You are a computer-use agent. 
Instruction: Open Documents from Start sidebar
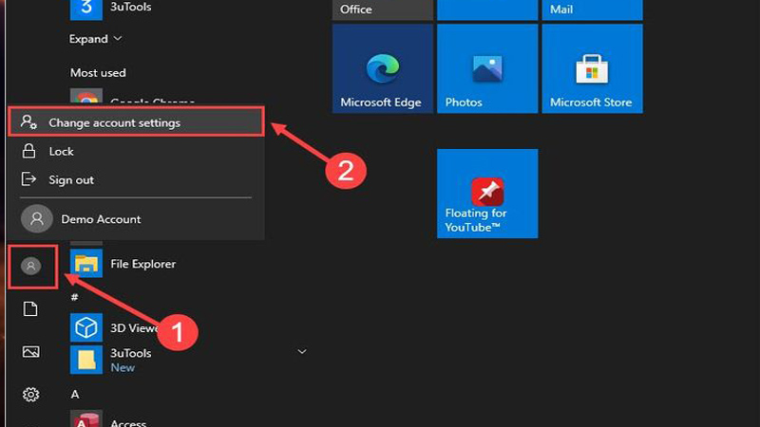click(30, 309)
